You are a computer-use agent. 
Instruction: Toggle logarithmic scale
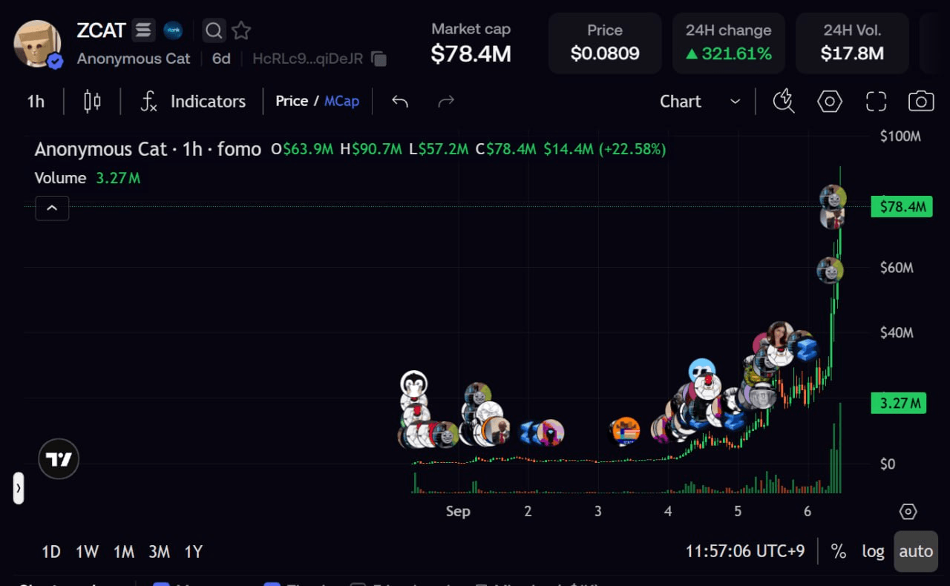pyautogui.click(x=873, y=551)
